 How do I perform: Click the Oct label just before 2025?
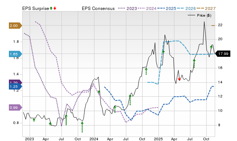click(142, 139)
